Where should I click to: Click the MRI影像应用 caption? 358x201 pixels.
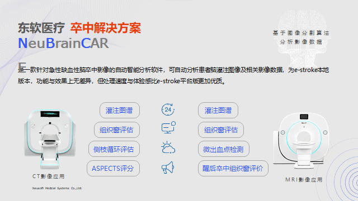[x=304, y=180]
